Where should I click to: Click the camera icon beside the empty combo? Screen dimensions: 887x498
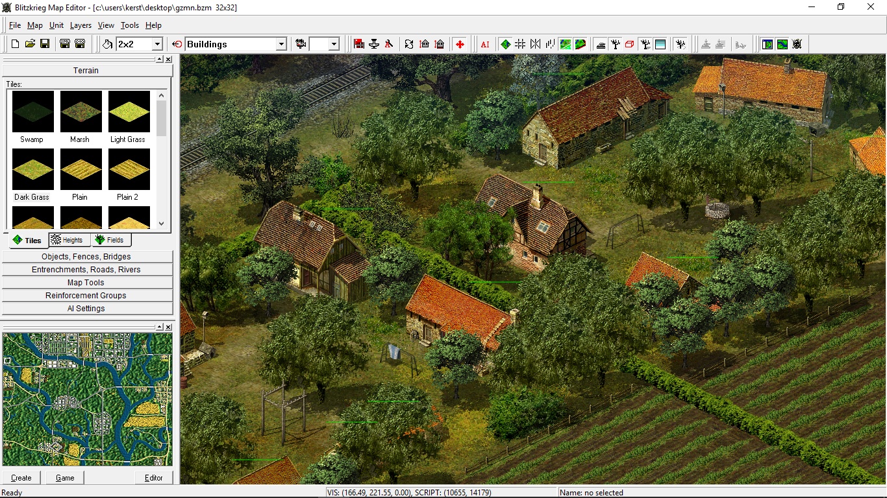[301, 44]
